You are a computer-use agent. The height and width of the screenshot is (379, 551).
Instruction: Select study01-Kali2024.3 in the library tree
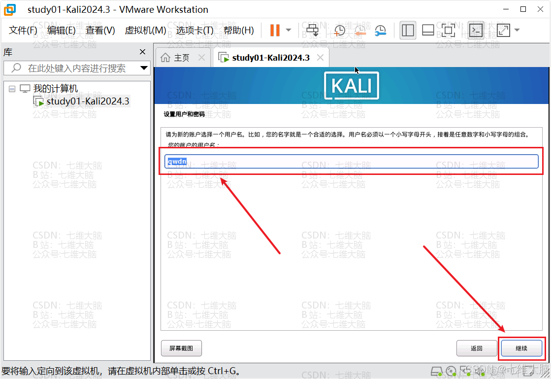tap(88, 101)
